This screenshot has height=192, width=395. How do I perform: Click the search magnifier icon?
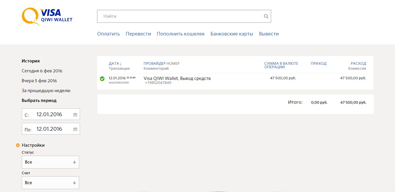tap(266, 17)
